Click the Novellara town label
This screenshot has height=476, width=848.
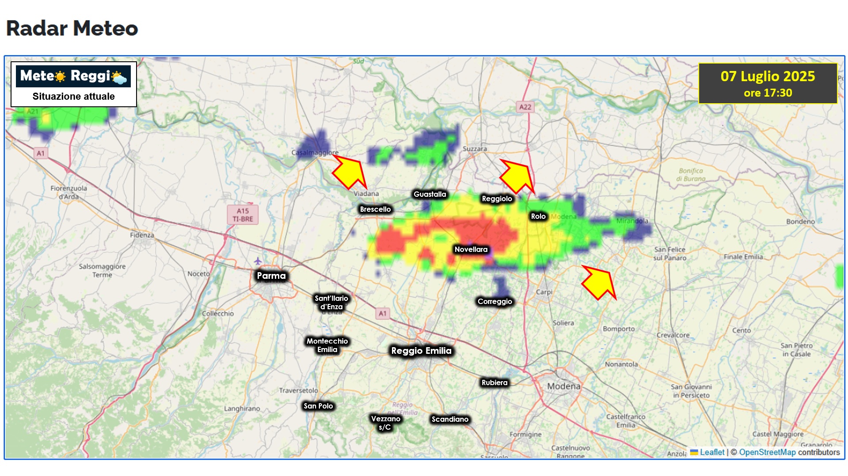[x=471, y=249]
